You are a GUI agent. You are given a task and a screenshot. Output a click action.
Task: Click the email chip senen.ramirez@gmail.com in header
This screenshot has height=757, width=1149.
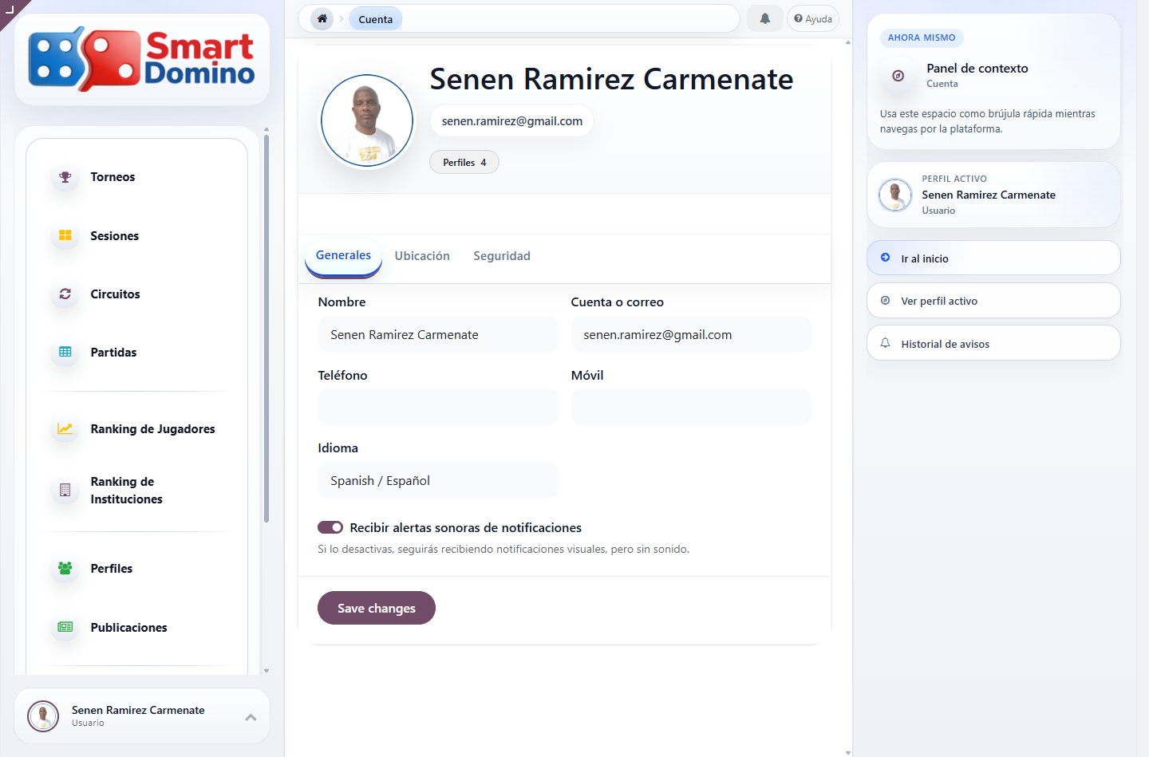click(511, 121)
